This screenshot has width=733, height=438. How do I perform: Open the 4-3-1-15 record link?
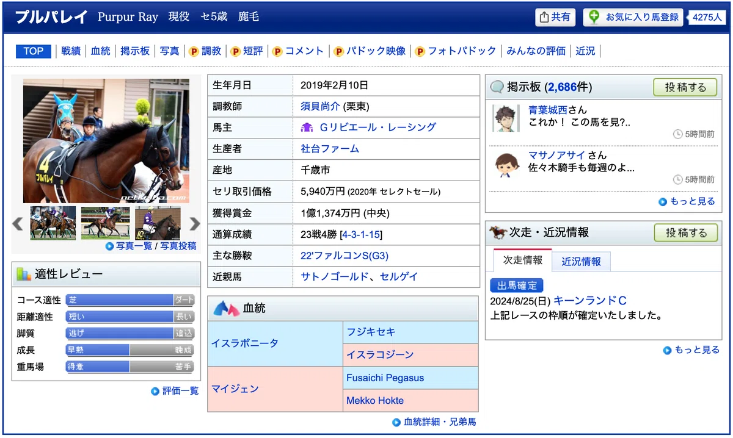[x=362, y=234]
